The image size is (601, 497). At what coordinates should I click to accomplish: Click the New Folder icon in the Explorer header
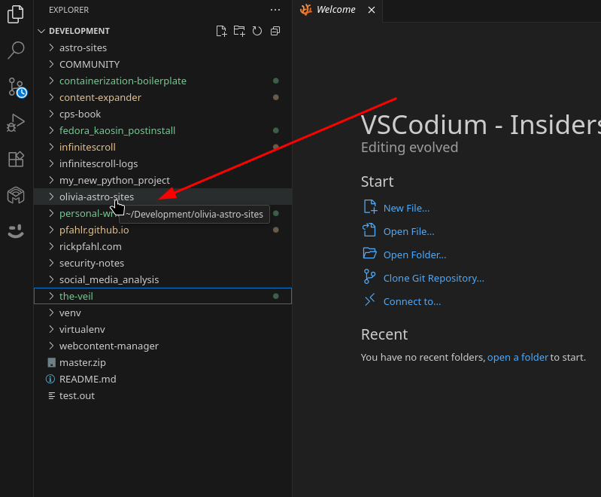tap(239, 31)
